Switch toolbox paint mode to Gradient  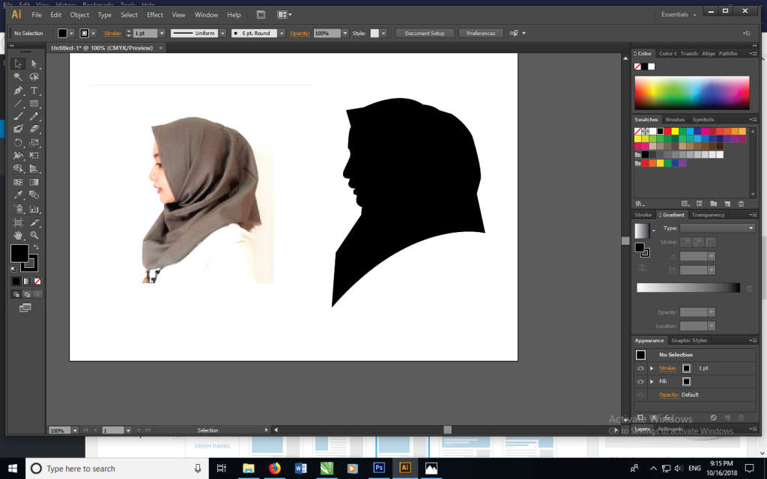coord(27,281)
